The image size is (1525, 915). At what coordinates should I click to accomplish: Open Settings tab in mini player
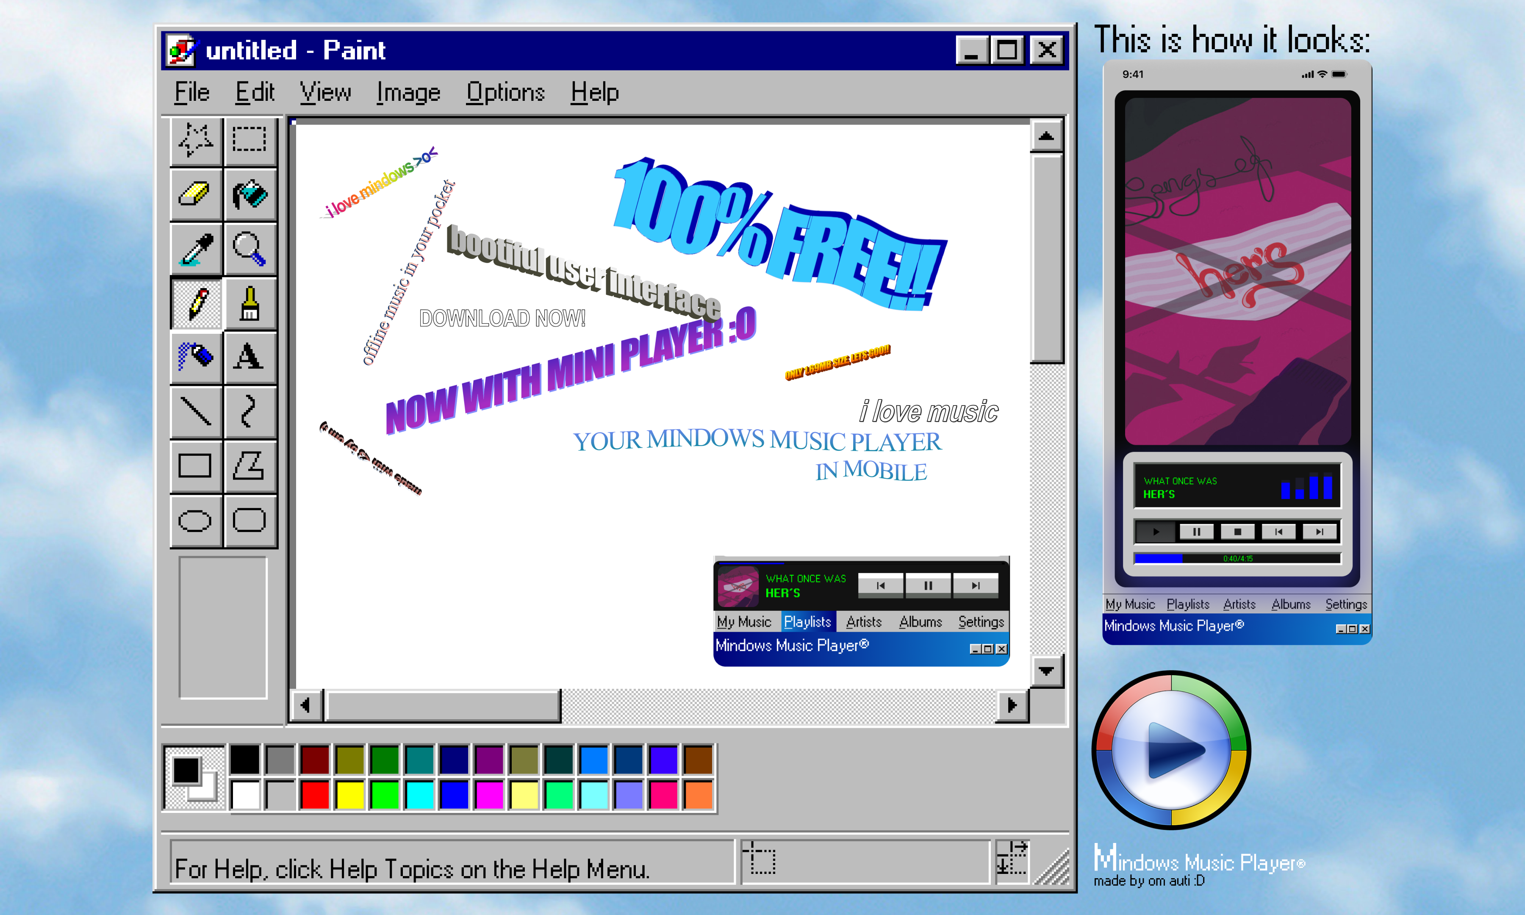coord(982,622)
